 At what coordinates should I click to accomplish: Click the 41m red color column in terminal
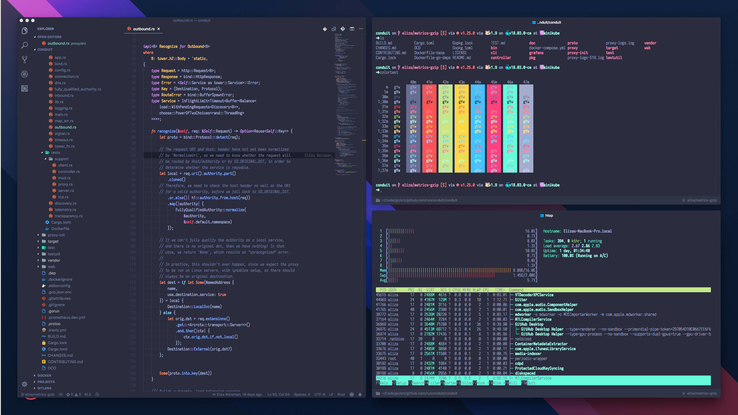(429, 129)
